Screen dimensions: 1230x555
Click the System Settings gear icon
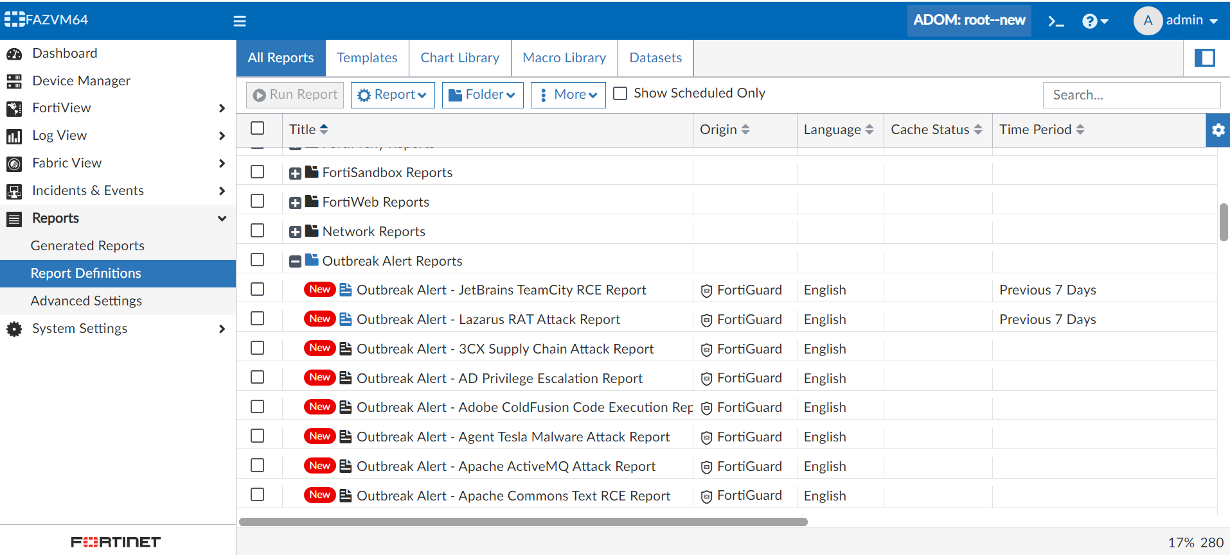pos(14,329)
